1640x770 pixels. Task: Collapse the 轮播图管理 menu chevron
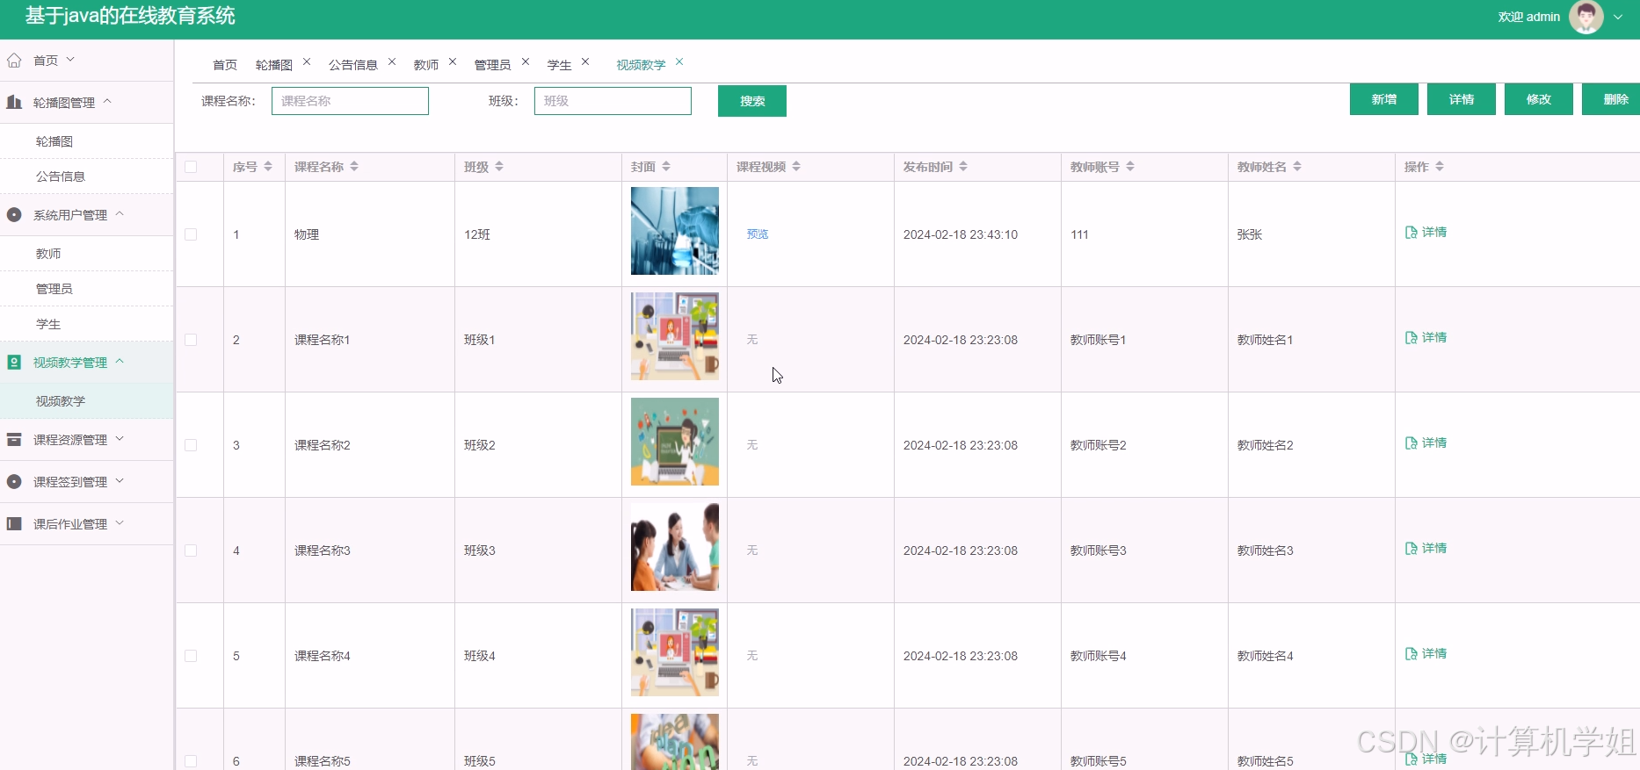[x=107, y=101]
